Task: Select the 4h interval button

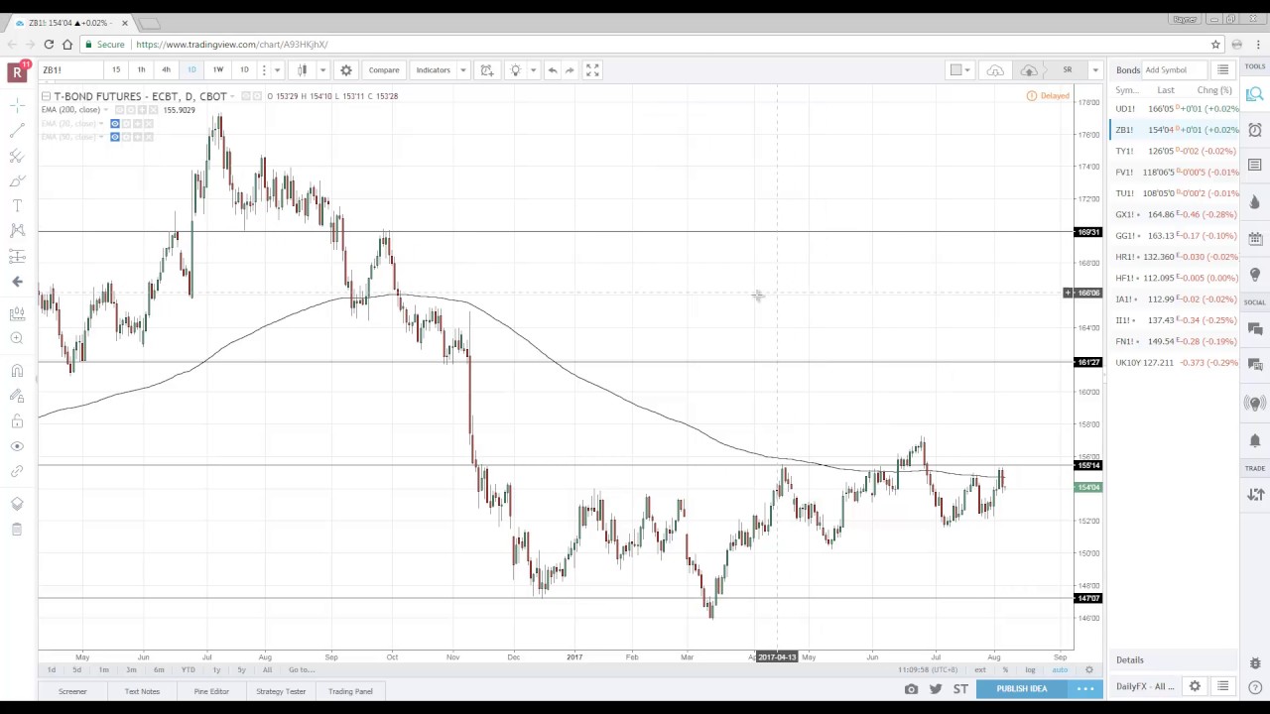Action: click(x=166, y=70)
